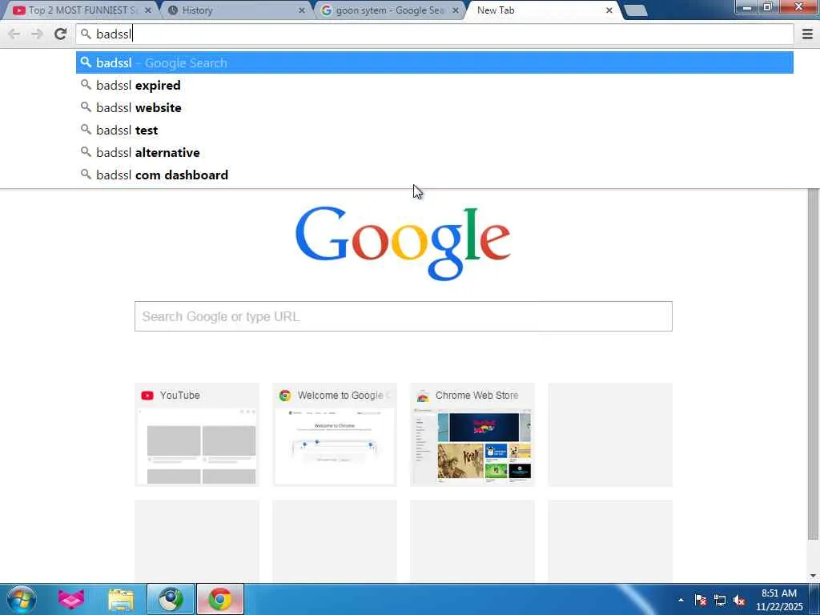Choose the 'badssl alternative' suggestion
The image size is (820, 615).
435,153
